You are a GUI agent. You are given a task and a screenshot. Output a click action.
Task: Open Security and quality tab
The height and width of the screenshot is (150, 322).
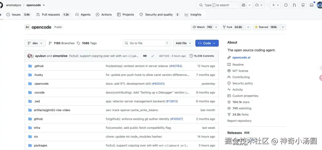tap(159, 15)
